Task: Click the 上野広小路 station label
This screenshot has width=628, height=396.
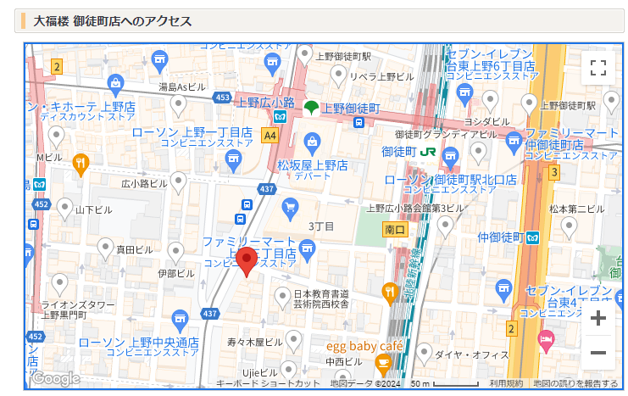Action: point(265,103)
